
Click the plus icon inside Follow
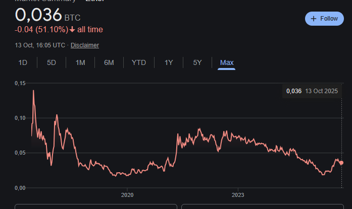[314, 19]
